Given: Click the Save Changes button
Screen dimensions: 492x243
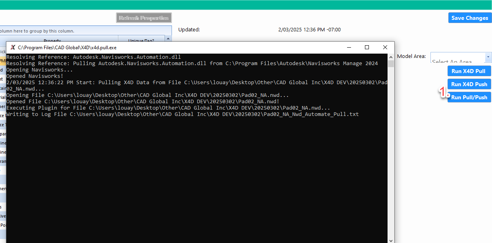Looking at the screenshot, I should [x=470, y=18].
